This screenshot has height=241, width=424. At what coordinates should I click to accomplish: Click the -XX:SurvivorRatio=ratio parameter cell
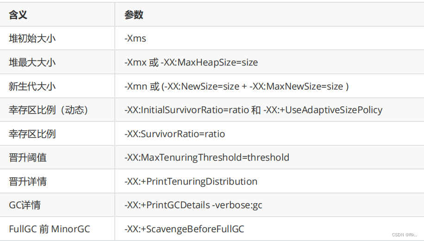(175, 134)
